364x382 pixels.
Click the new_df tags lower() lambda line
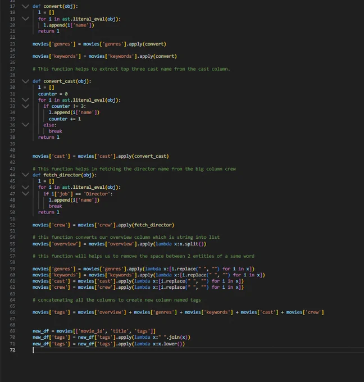pyautogui.click(x=108, y=344)
